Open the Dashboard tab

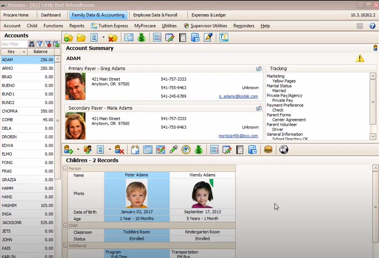pyautogui.click(x=51, y=15)
